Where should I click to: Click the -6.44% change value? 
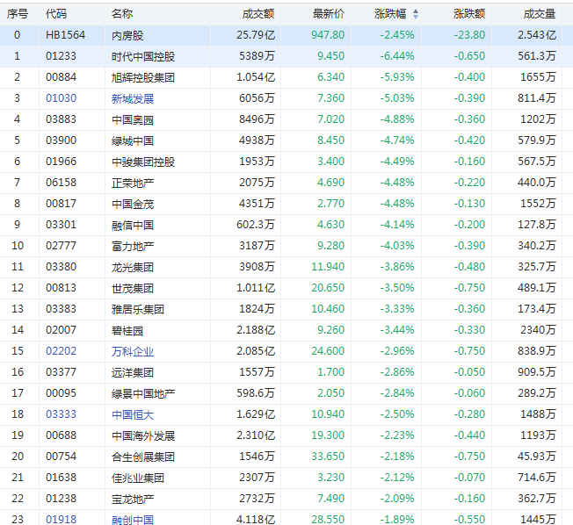pos(397,56)
